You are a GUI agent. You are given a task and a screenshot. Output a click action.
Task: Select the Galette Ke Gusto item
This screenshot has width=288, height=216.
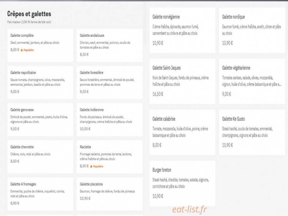(252, 132)
